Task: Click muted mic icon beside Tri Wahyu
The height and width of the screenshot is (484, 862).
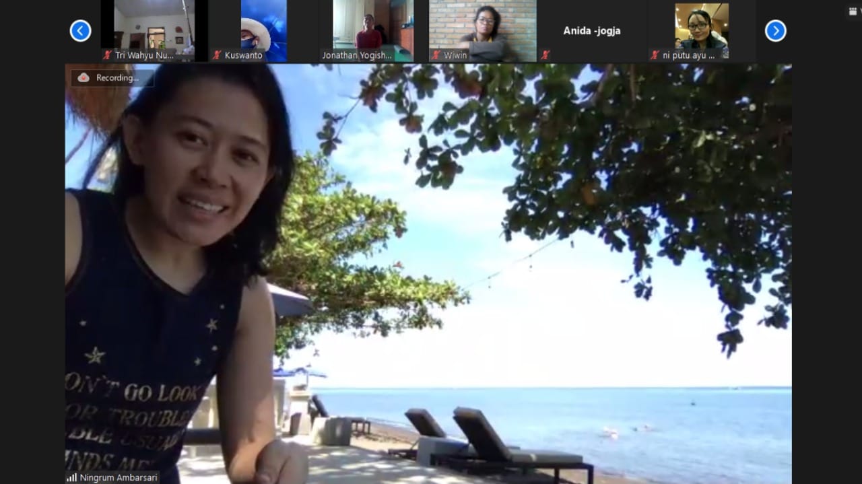Action: (107, 55)
